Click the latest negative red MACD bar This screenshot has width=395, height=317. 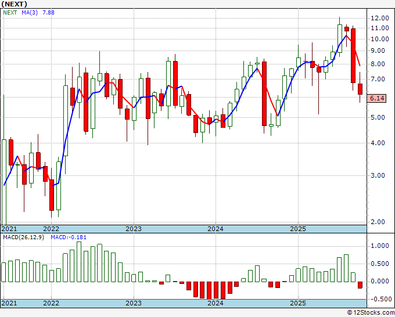point(360,285)
